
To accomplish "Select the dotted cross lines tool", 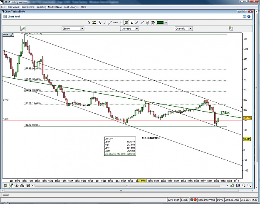I will pyautogui.click(x=142, y=22).
